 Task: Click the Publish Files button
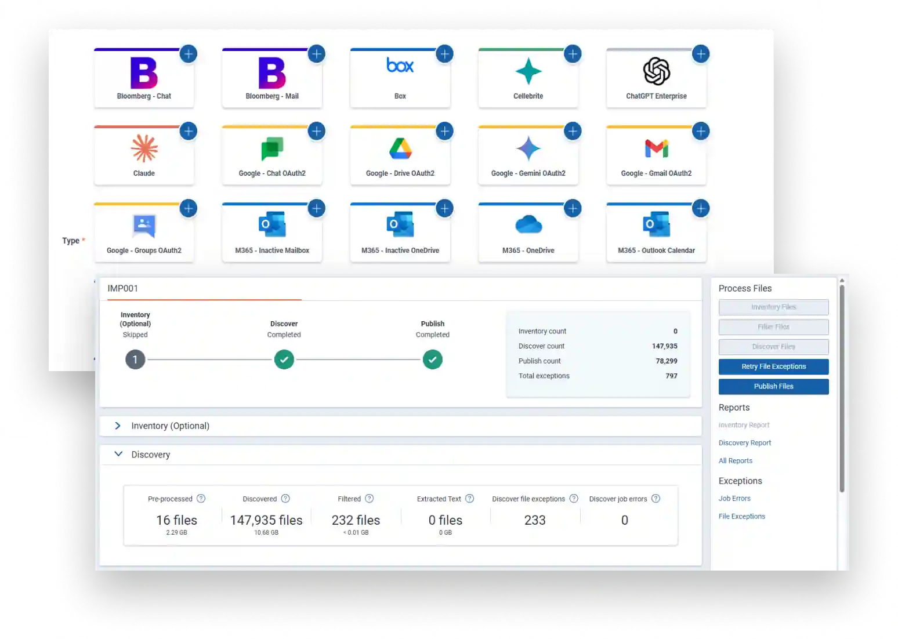click(x=774, y=386)
